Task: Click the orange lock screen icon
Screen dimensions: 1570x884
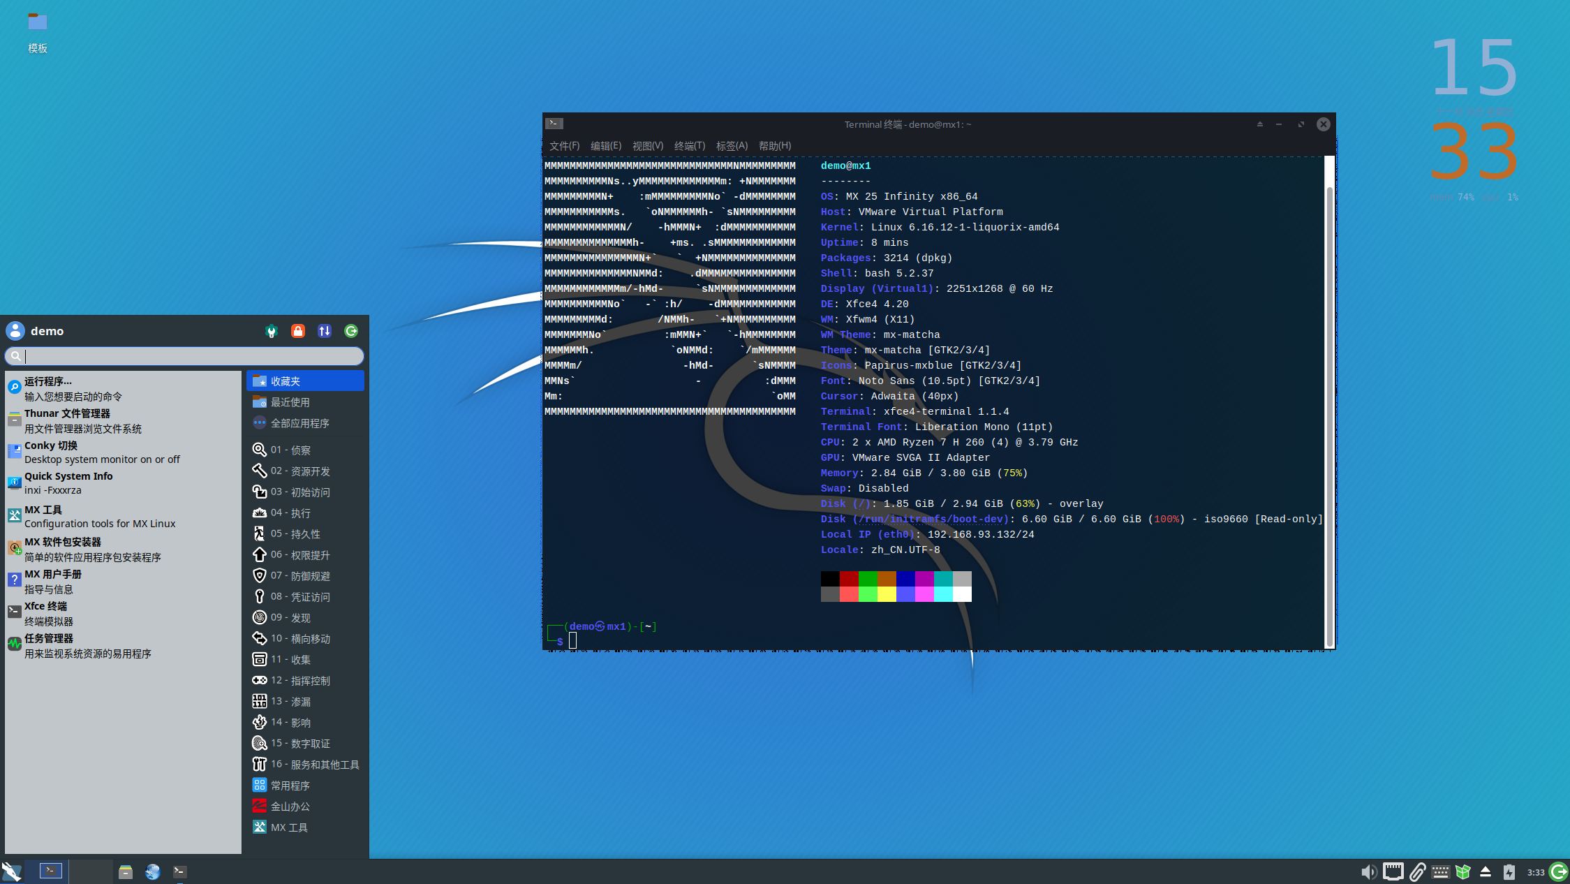Action: [x=298, y=331]
